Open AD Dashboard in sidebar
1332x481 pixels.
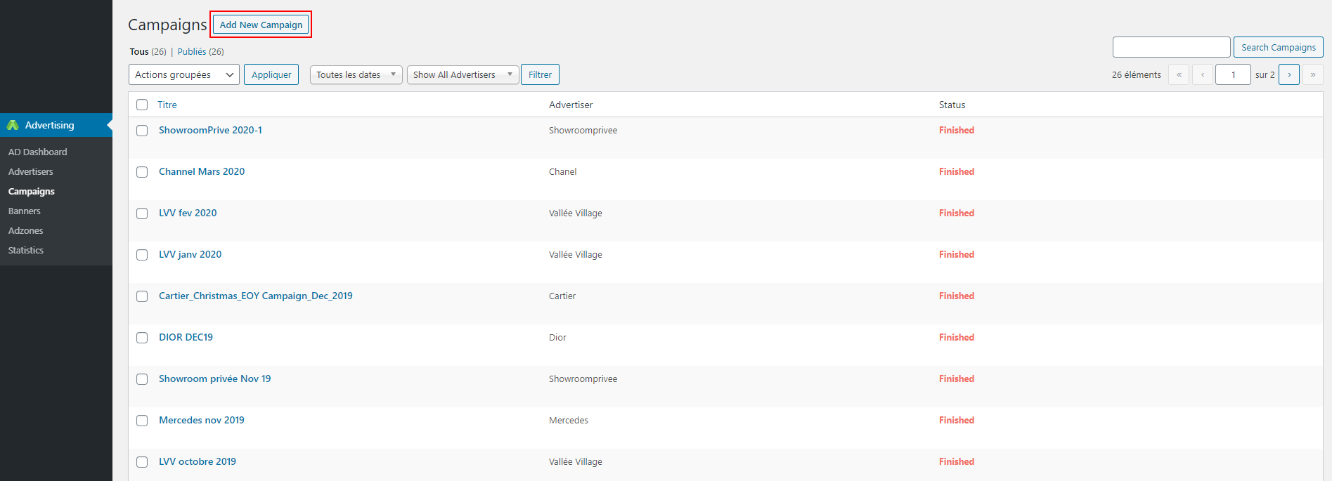click(38, 152)
